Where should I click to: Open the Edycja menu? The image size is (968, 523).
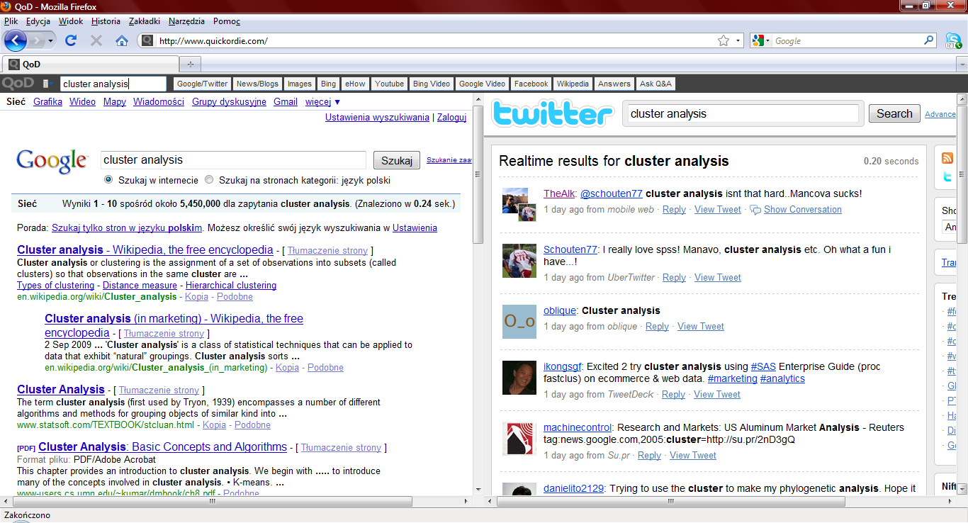(x=38, y=21)
